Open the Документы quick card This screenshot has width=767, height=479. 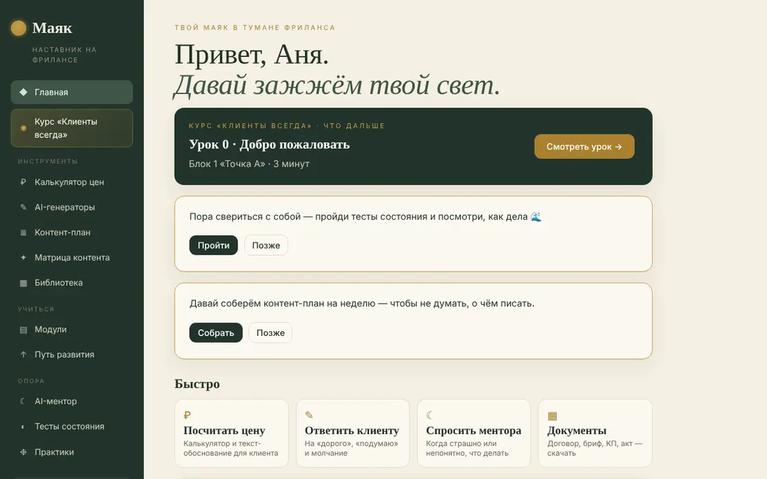pos(595,433)
